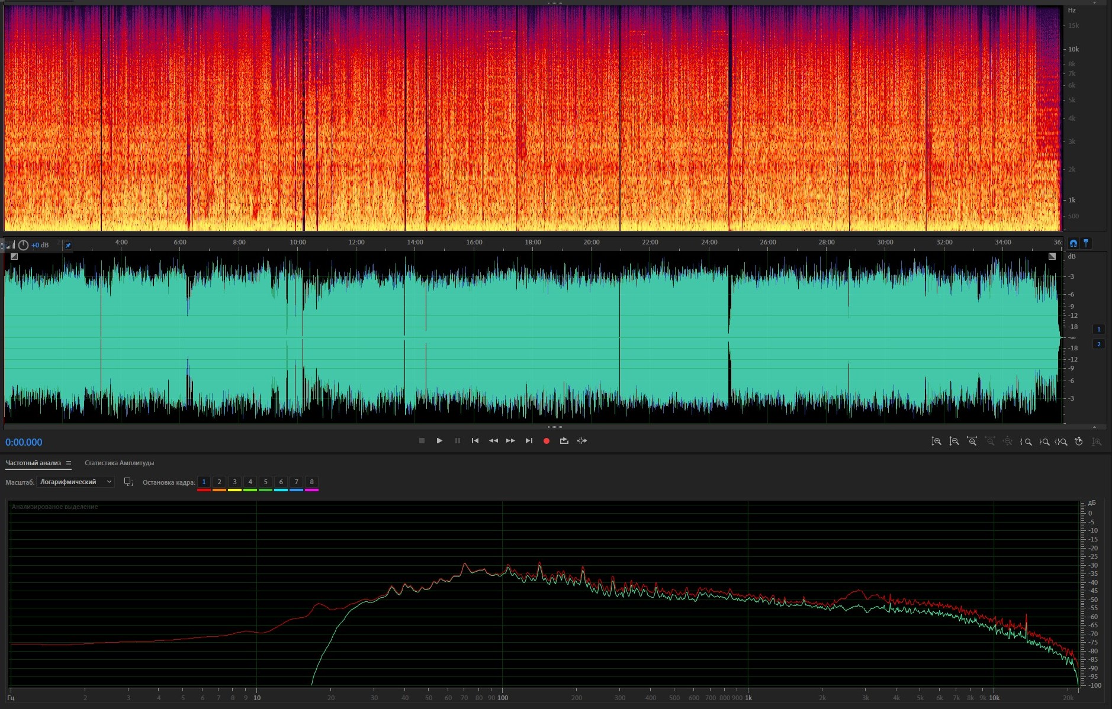The width and height of the screenshot is (1112, 709).
Task: Zoom in amplitude icon
Action: 936,441
